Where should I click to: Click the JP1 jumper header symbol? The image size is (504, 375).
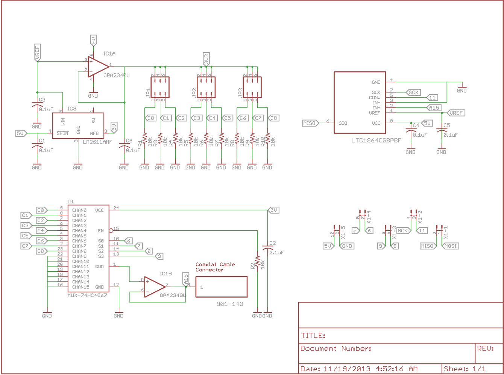point(161,86)
